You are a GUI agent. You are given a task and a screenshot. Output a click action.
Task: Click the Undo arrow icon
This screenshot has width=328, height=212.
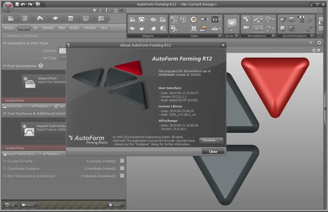click(x=23, y=4)
